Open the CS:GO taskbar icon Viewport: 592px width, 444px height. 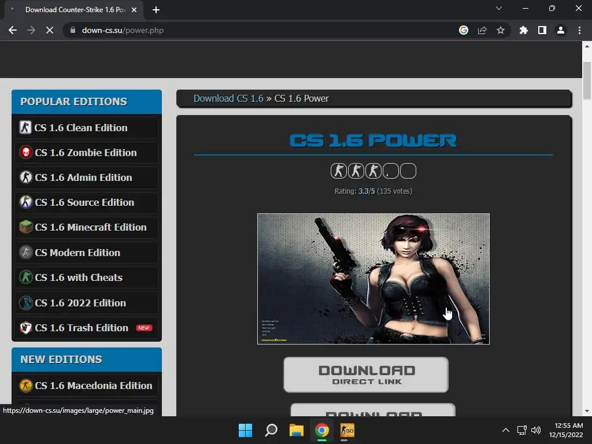click(347, 430)
